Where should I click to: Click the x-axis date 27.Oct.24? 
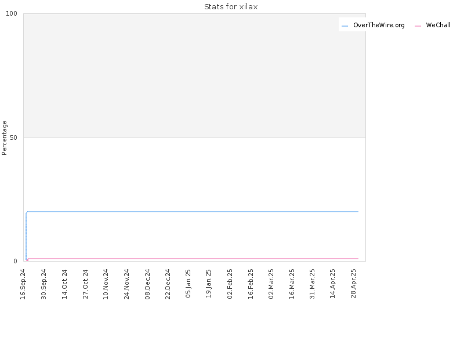point(85,284)
